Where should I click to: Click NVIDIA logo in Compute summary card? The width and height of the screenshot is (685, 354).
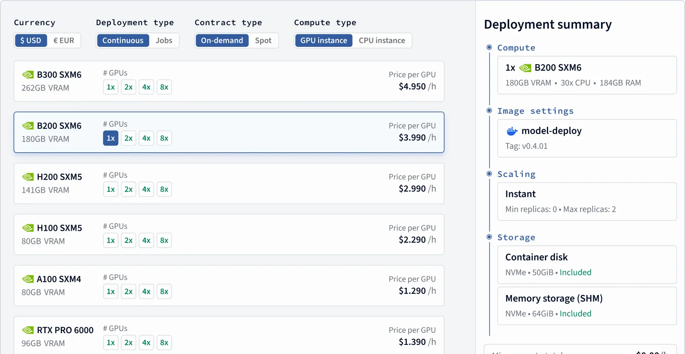click(525, 68)
